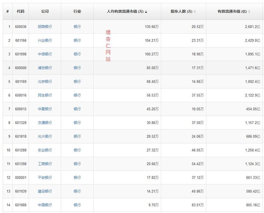The height and width of the screenshot is (213, 264).
Task: Open the 农业银行 company link
Action: [x=45, y=150]
